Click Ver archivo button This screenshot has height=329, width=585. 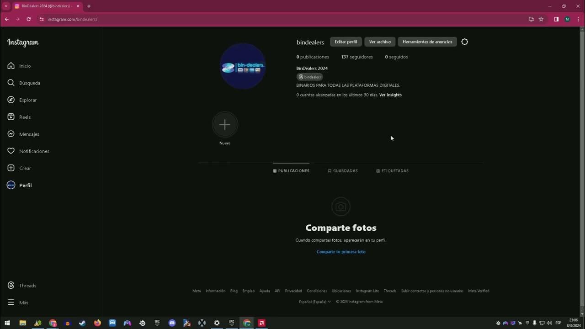click(380, 42)
